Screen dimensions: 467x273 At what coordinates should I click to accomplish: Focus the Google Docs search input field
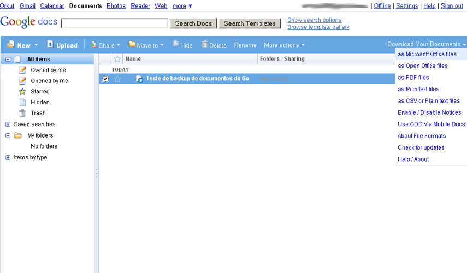tap(114, 23)
